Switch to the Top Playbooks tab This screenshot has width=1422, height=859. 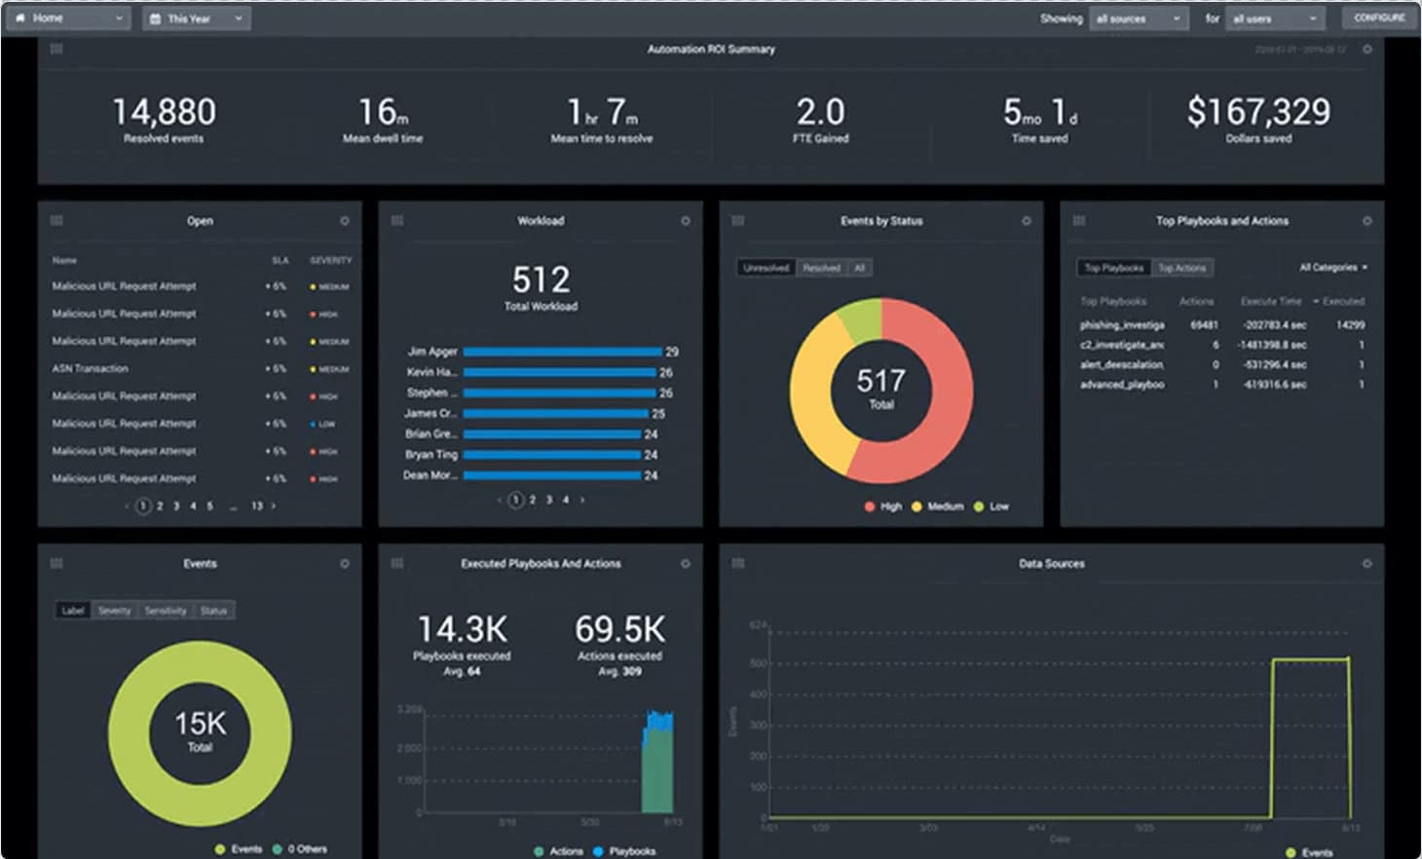[1114, 268]
